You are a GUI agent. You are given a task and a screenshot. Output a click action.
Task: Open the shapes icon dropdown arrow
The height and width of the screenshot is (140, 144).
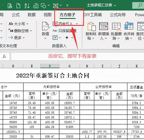tap(49, 5)
